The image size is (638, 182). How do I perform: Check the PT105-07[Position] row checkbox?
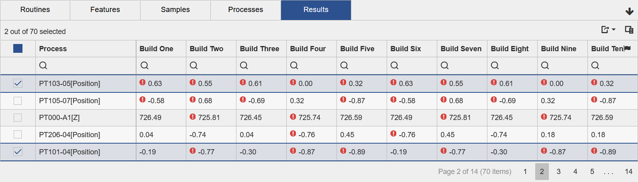18,101
